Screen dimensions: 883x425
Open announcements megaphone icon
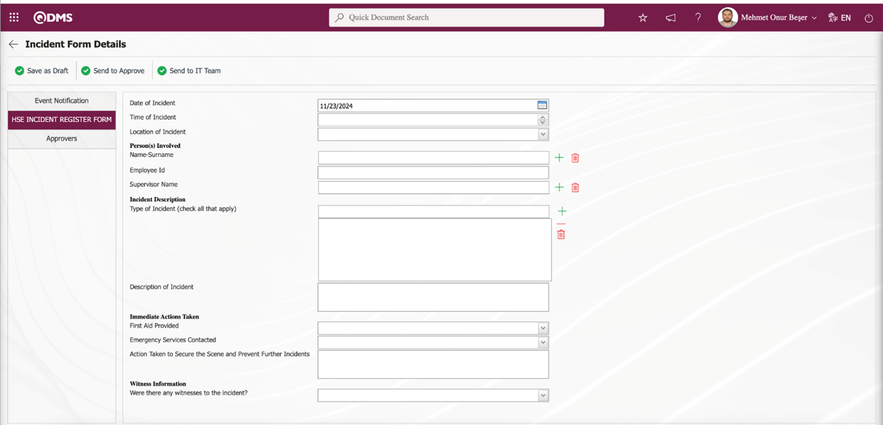tap(671, 18)
